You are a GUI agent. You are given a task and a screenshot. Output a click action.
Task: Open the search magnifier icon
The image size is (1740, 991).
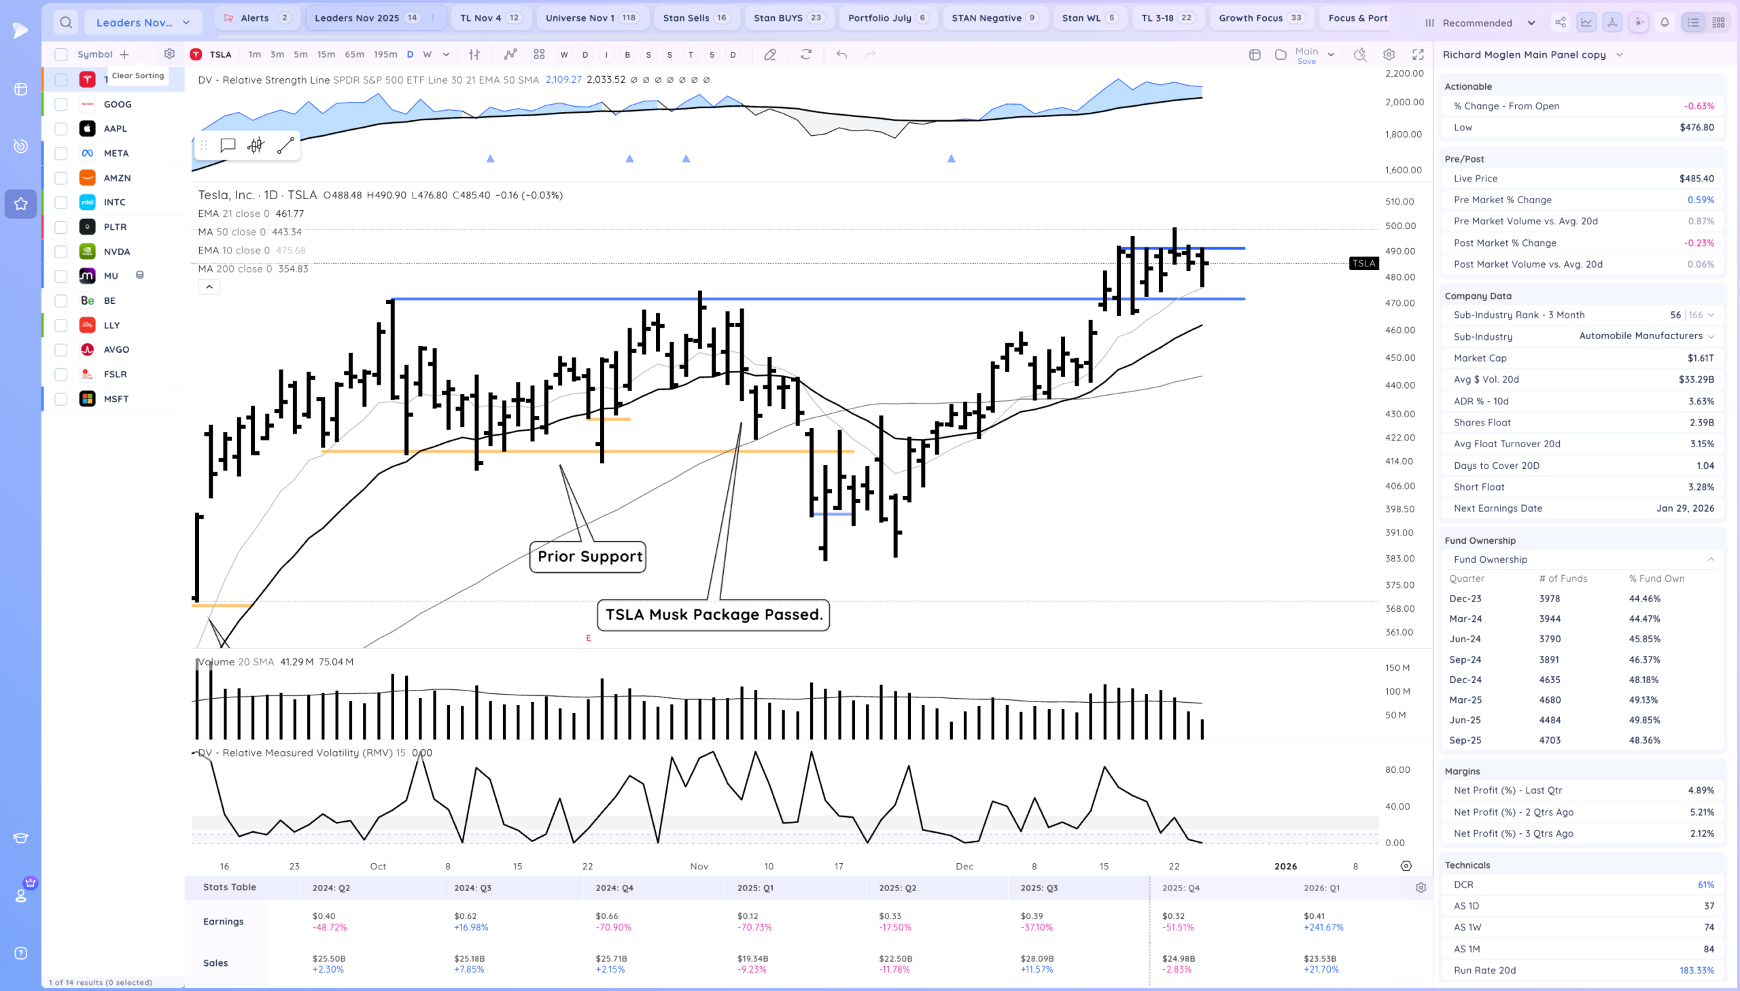point(65,22)
